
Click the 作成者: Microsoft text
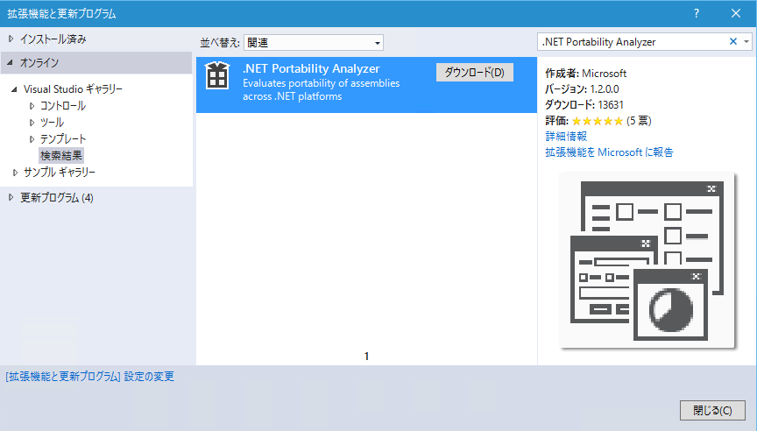[x=585, y=74]
